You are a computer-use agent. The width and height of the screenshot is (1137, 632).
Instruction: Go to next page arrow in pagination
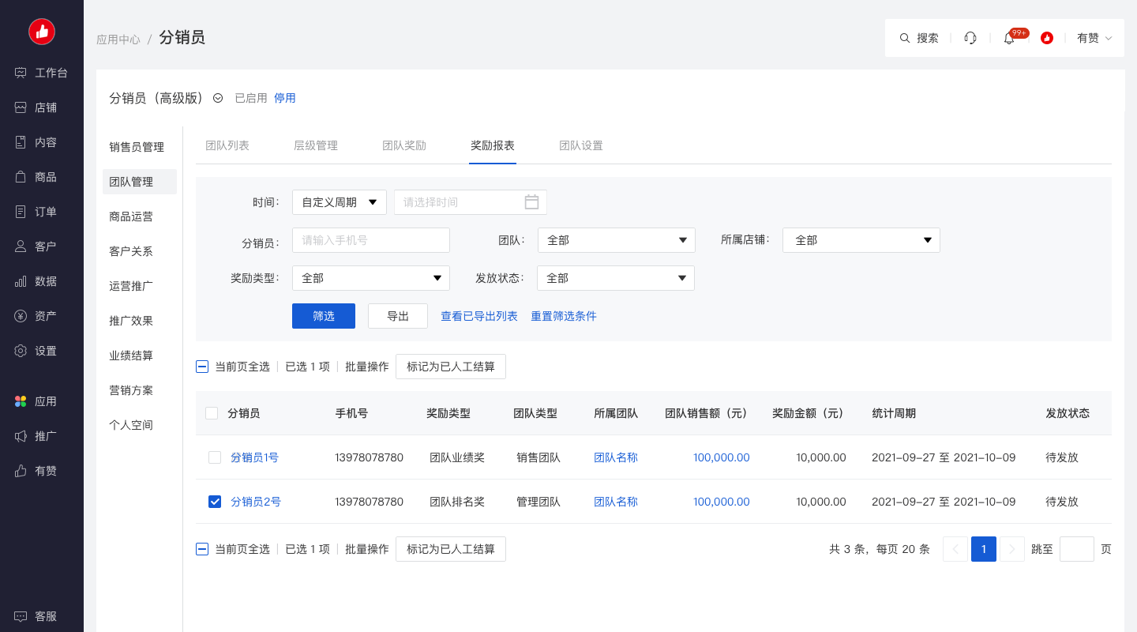tap(1012, 549)
